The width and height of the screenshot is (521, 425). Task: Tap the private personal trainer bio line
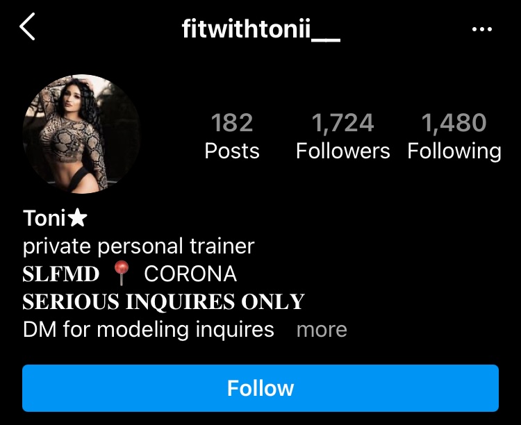pyautogui.click(x=138, y=247)
